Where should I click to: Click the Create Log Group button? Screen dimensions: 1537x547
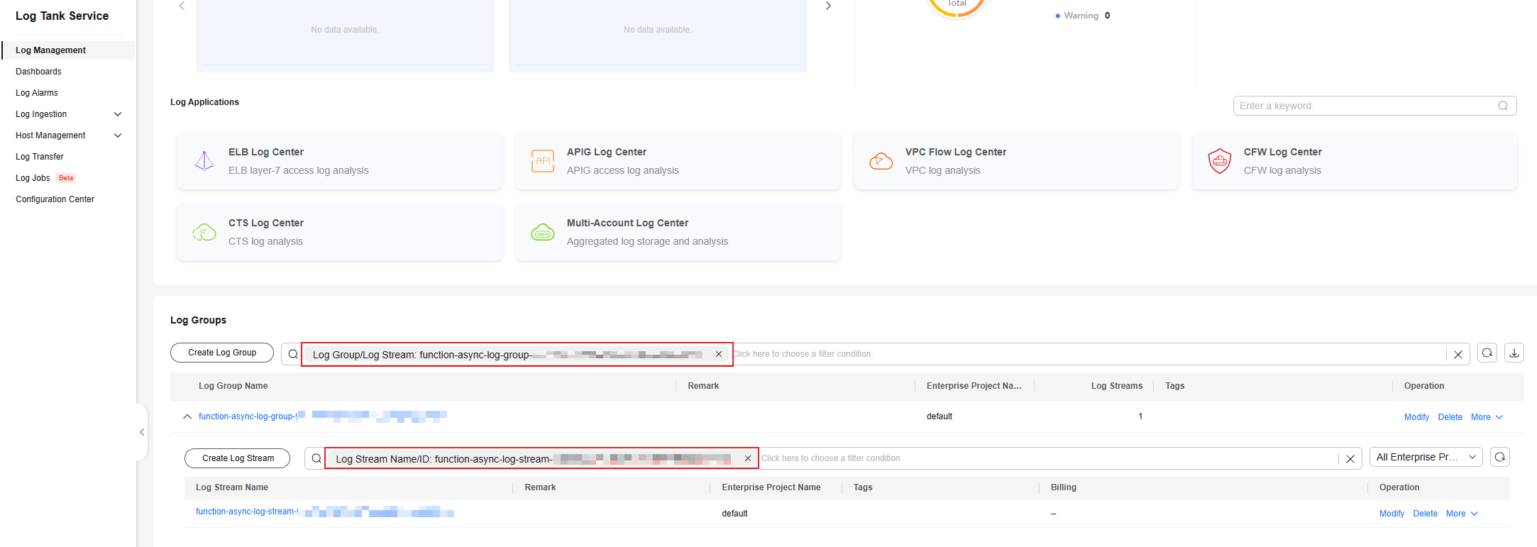click(222, 353)
